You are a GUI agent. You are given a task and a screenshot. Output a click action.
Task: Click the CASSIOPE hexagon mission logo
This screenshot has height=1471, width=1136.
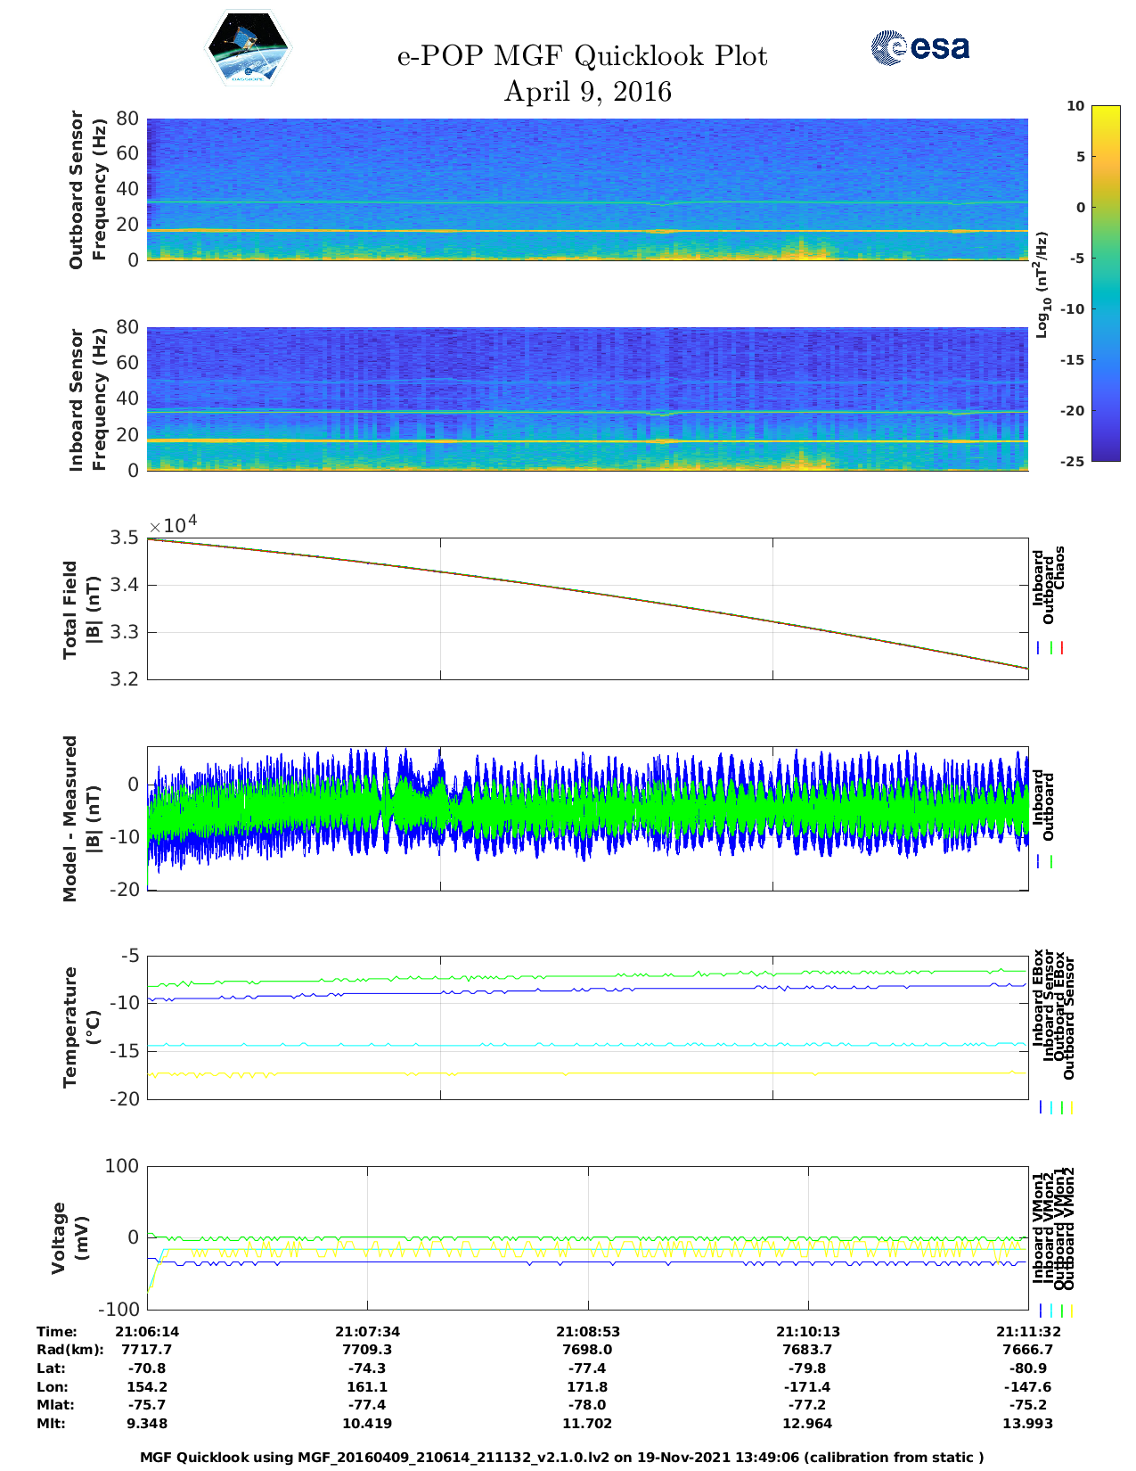tap(249, 49)
